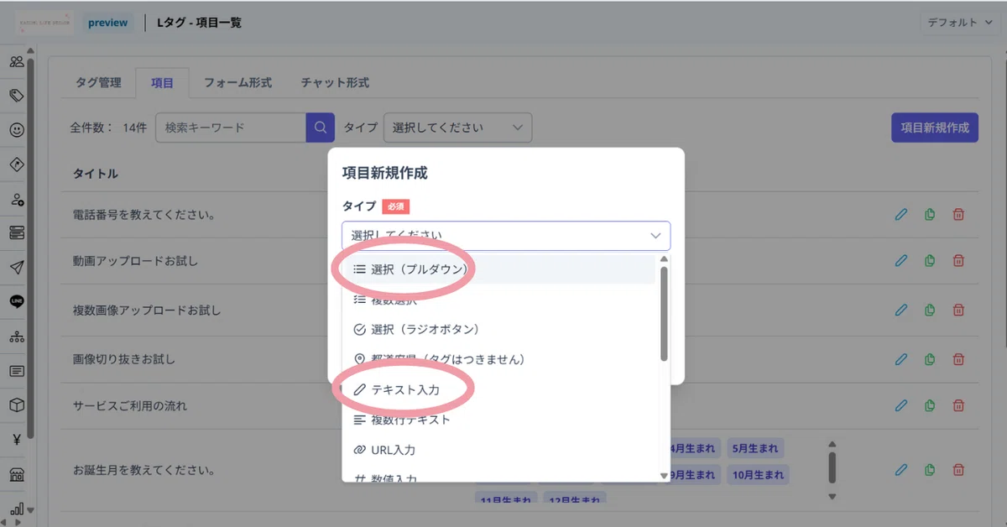The height and width of the screenshot is (527, 1007).
Task: Click the down arrow of the dropdown list scrollbar
Action: 664,476
